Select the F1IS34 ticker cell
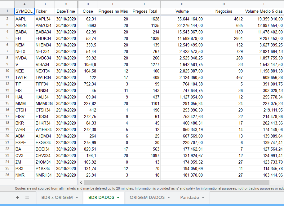Screen dimensions: 284x206 click(x=45, y=116)
